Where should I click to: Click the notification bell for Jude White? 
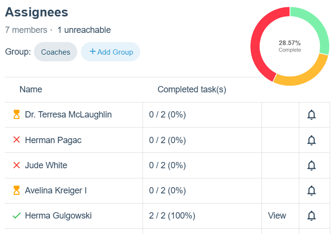pos(312,165)
